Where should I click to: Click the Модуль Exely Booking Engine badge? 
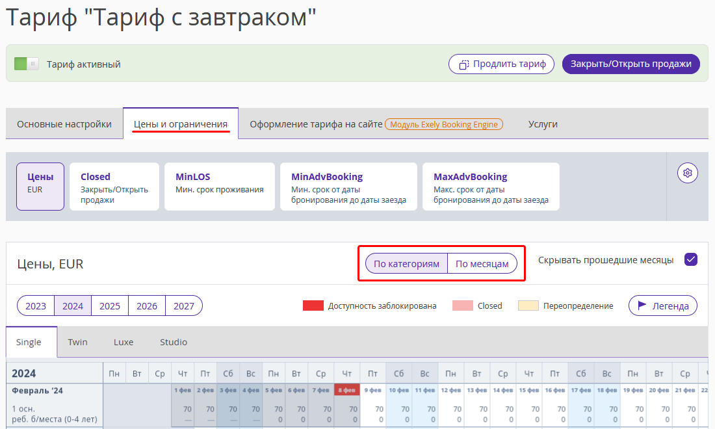[444, 124]
